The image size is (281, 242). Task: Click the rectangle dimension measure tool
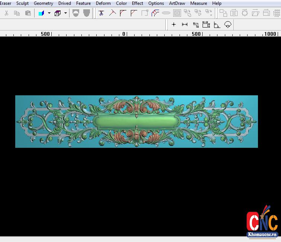tap(206, 25)
